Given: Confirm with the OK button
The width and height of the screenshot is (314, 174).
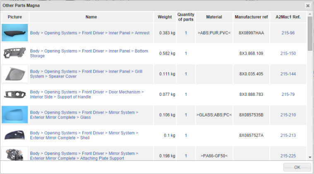Looking at the screenshot, I should (x=297, y=167).
